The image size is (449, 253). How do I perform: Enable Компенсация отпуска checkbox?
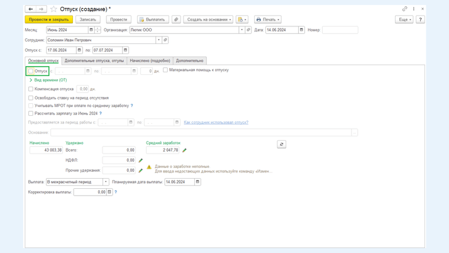pos(31,89)
